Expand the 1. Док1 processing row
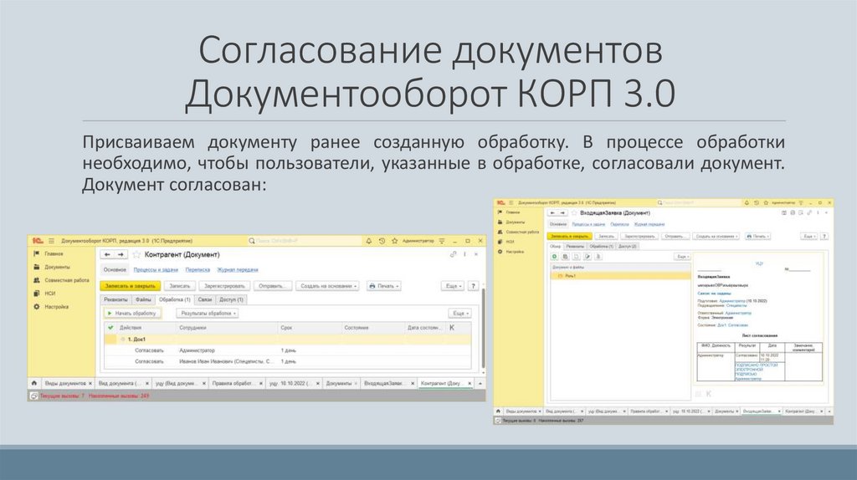Viewport: 857px width, 480px height. pyautogui.click(x=122, y=340)
